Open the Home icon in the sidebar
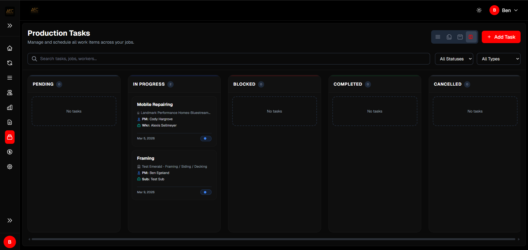 (10, 48)
